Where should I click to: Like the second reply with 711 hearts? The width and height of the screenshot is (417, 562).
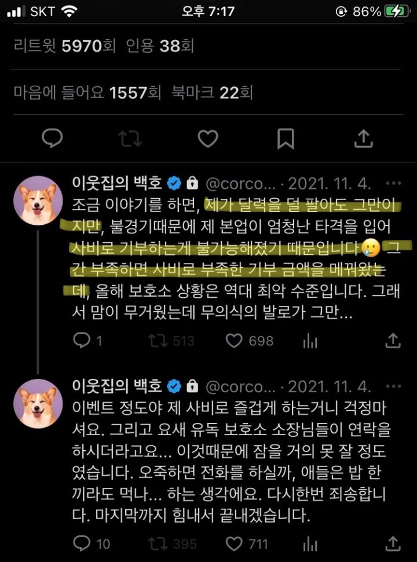click(247, 543)
